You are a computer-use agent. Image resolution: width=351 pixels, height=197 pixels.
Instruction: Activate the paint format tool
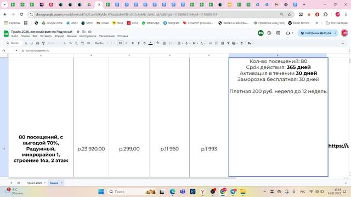pyautogui.click(x=43, y=43)
